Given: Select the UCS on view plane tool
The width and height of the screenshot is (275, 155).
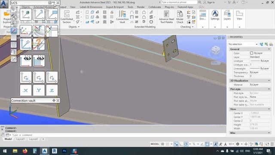Looking at the screenshot, I should (x=52, y=14).
